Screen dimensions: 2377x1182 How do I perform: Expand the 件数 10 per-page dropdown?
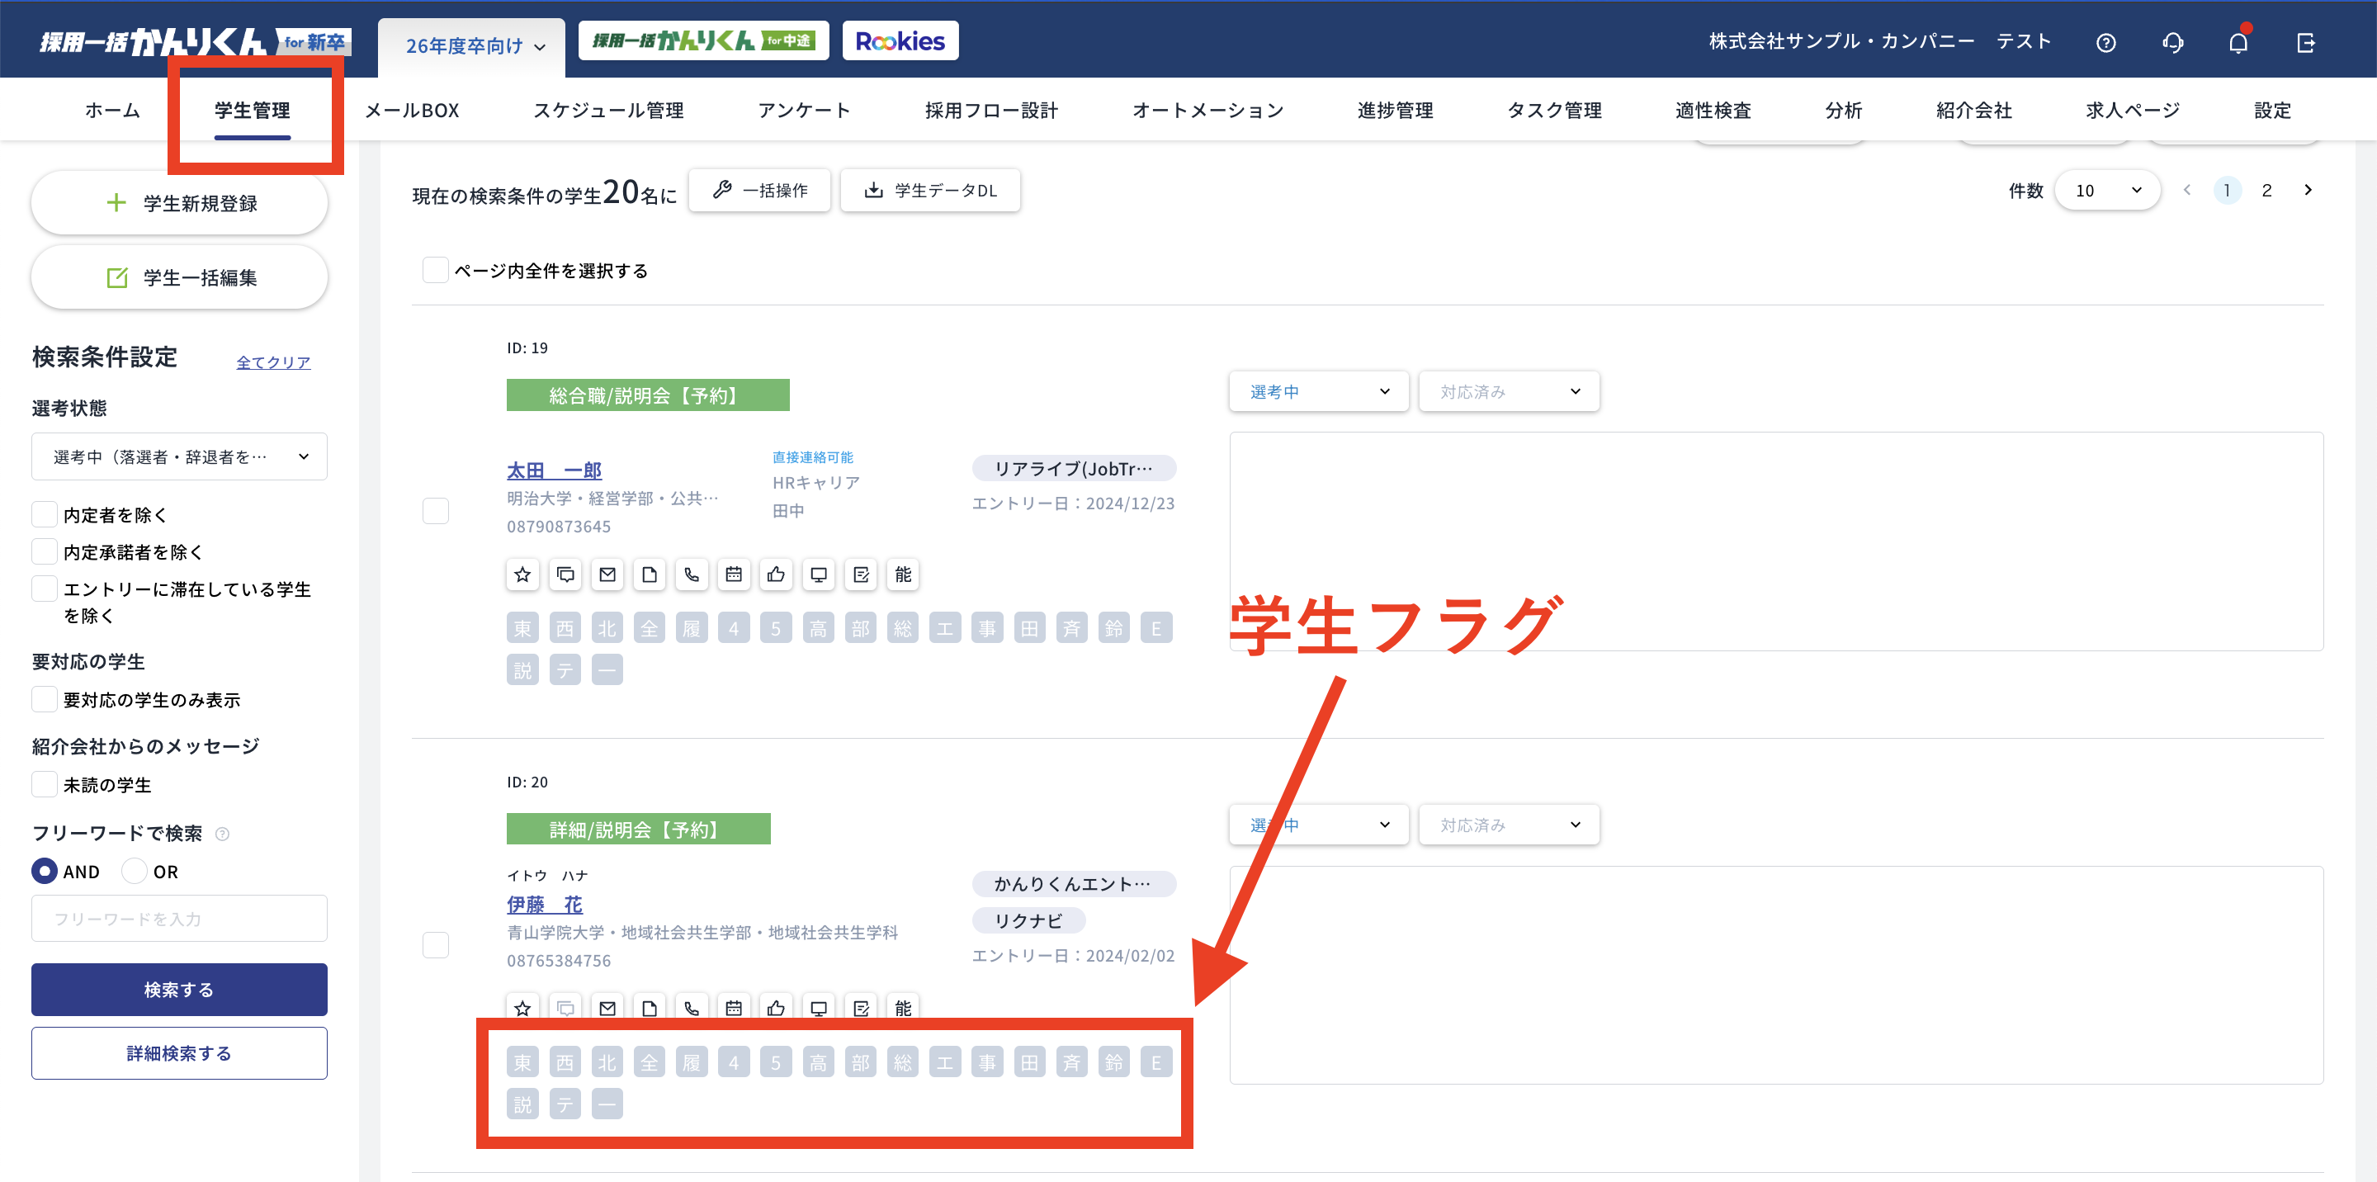click(x=2106, y=190)
